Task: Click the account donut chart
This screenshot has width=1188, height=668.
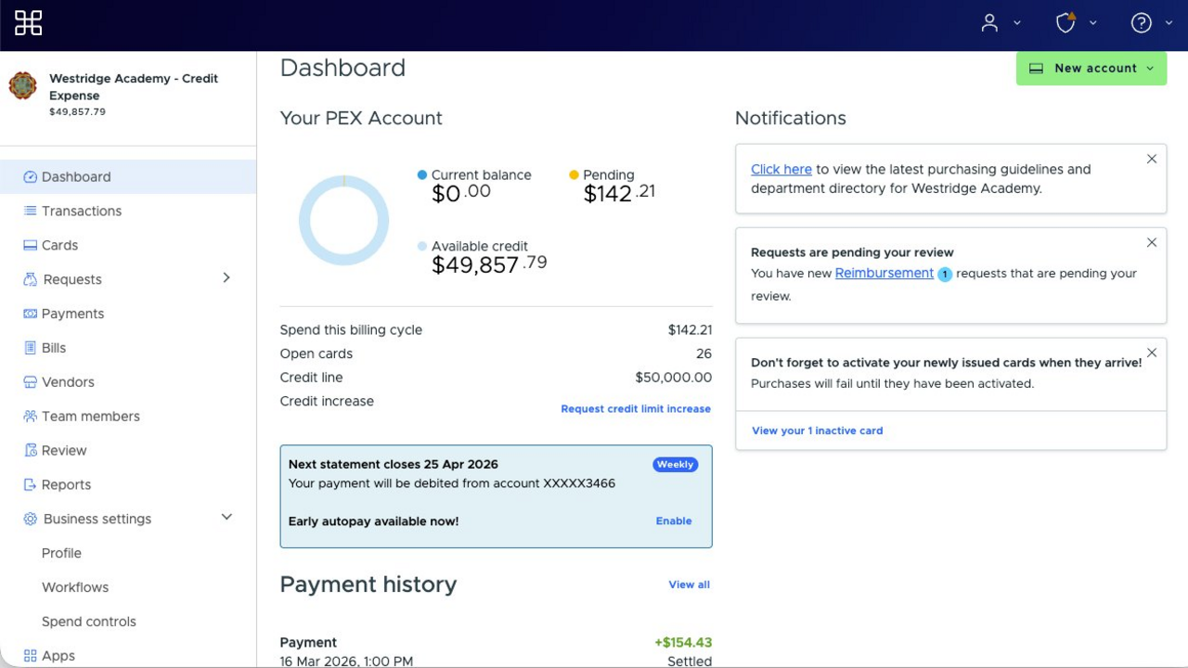Action: click(x=343, y=221)
